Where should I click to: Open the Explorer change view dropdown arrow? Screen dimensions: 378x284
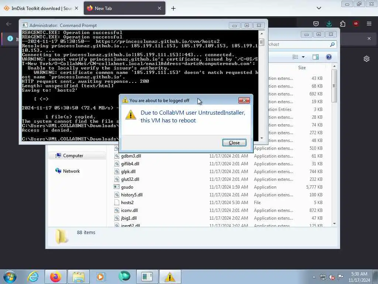click(303, 57)
